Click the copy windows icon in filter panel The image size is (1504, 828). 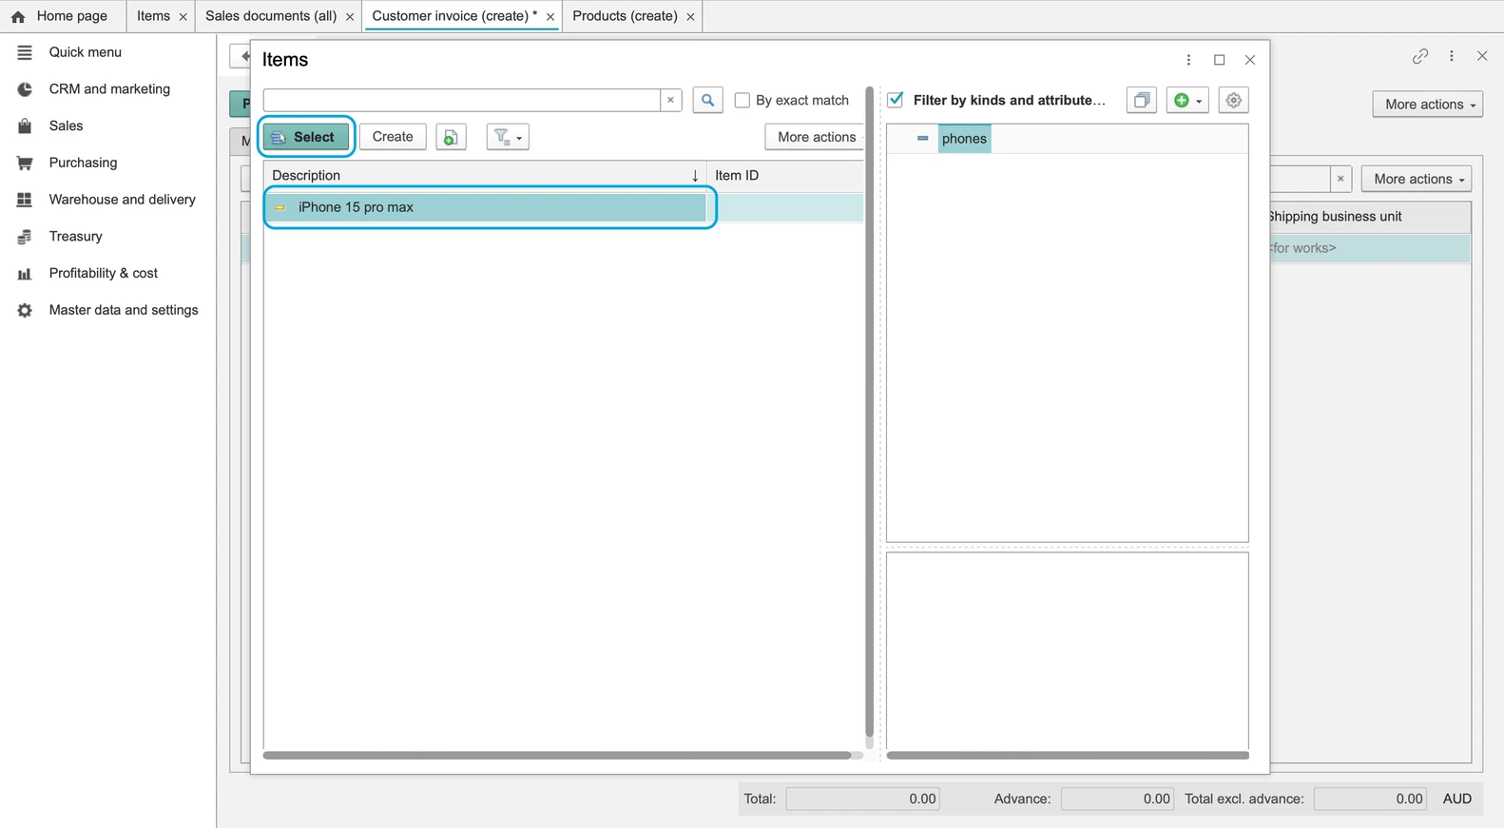click(x=1142, y=100)
